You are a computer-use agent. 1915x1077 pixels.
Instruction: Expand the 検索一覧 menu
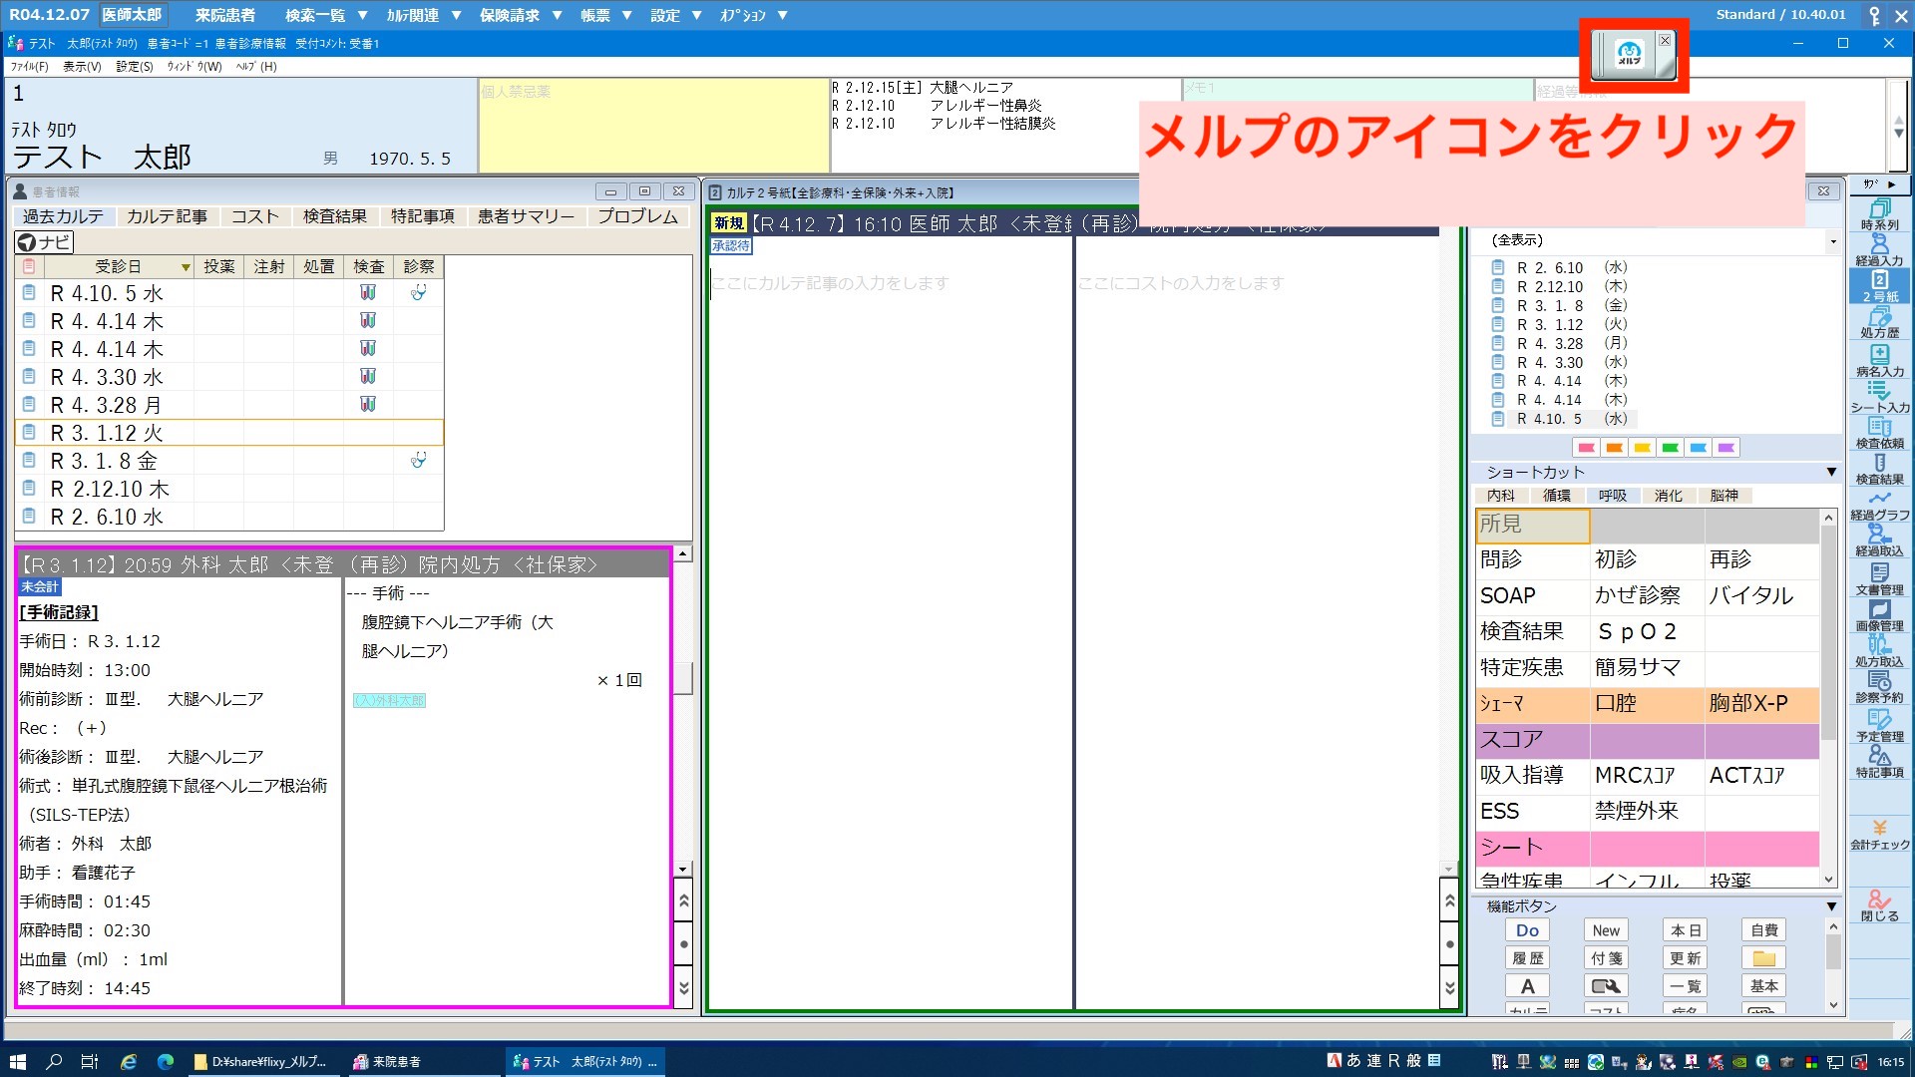(326, 15)
